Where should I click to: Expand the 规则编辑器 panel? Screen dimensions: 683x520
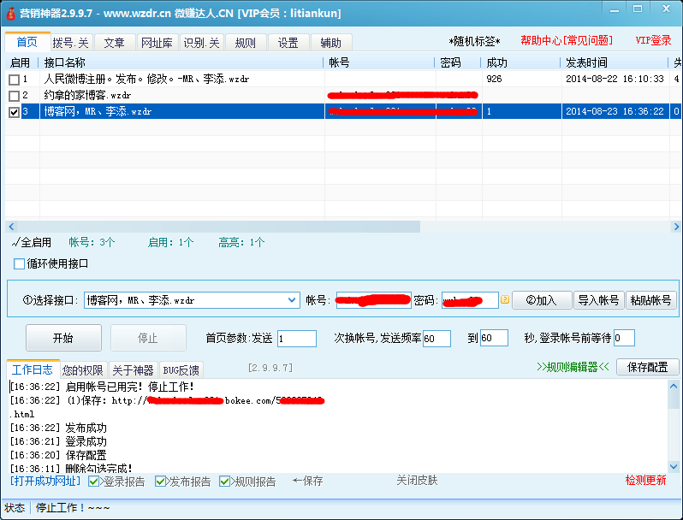573,367
